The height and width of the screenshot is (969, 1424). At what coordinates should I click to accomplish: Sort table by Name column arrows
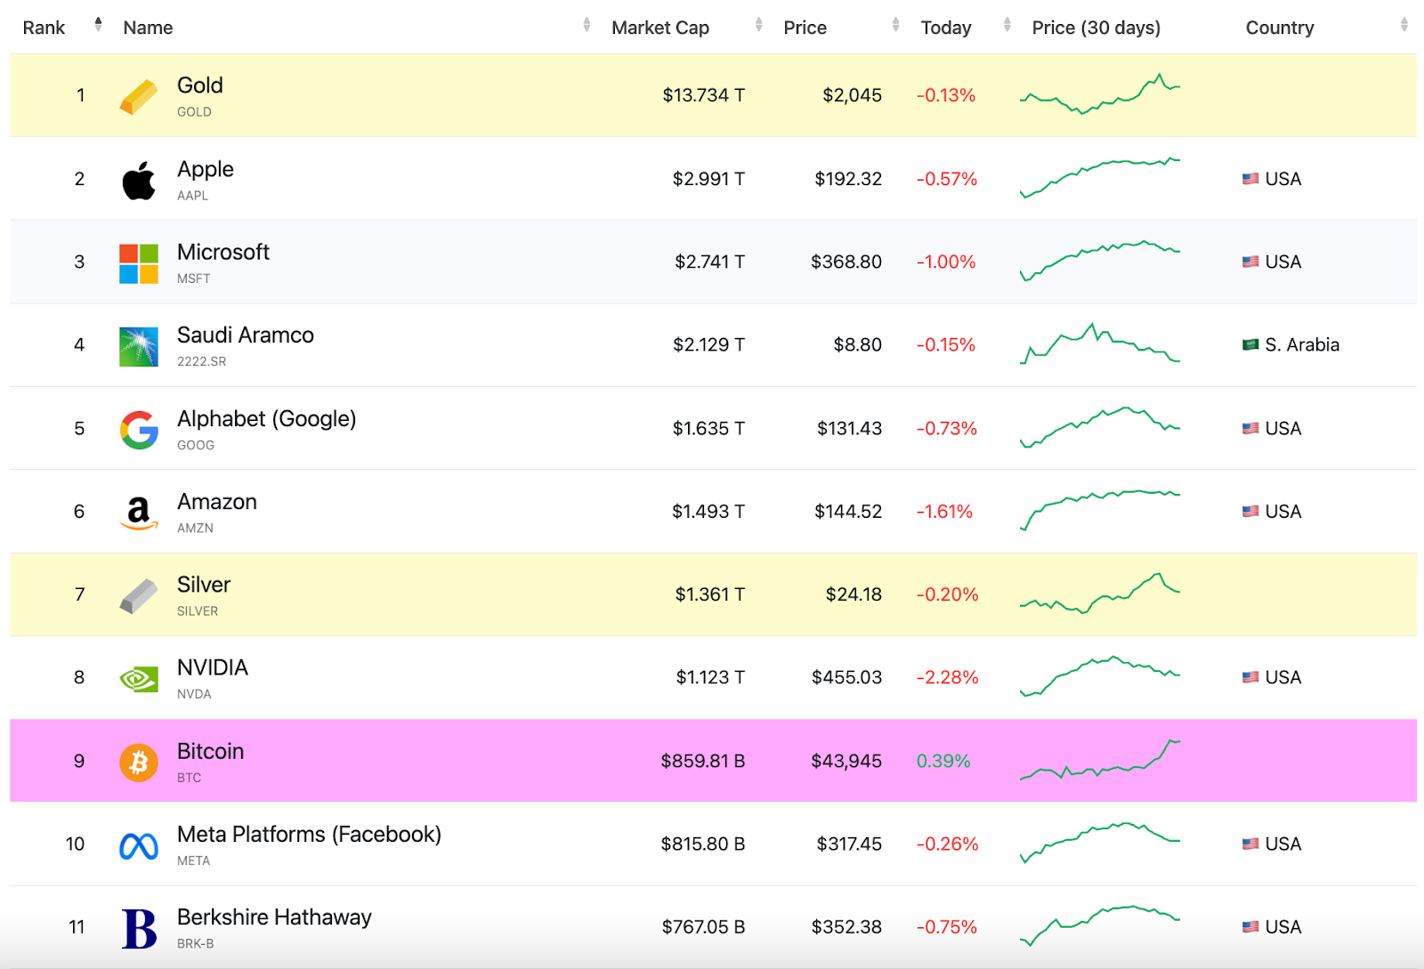pyautogui.click(x=587, y=24)
